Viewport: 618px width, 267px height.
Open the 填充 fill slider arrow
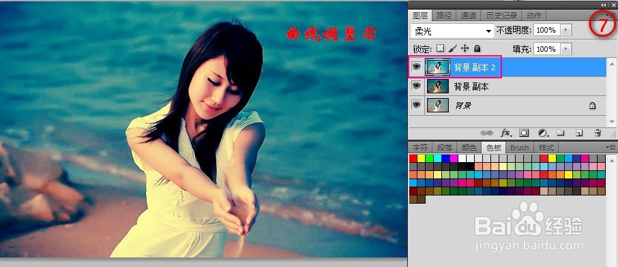tap(566, 49)
